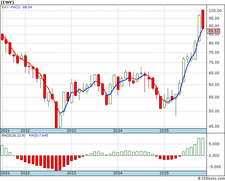The width and height of the screenshot is (225, 181).
Task: Click 2025 on the MACD timeline
Action: click(164, 173)
